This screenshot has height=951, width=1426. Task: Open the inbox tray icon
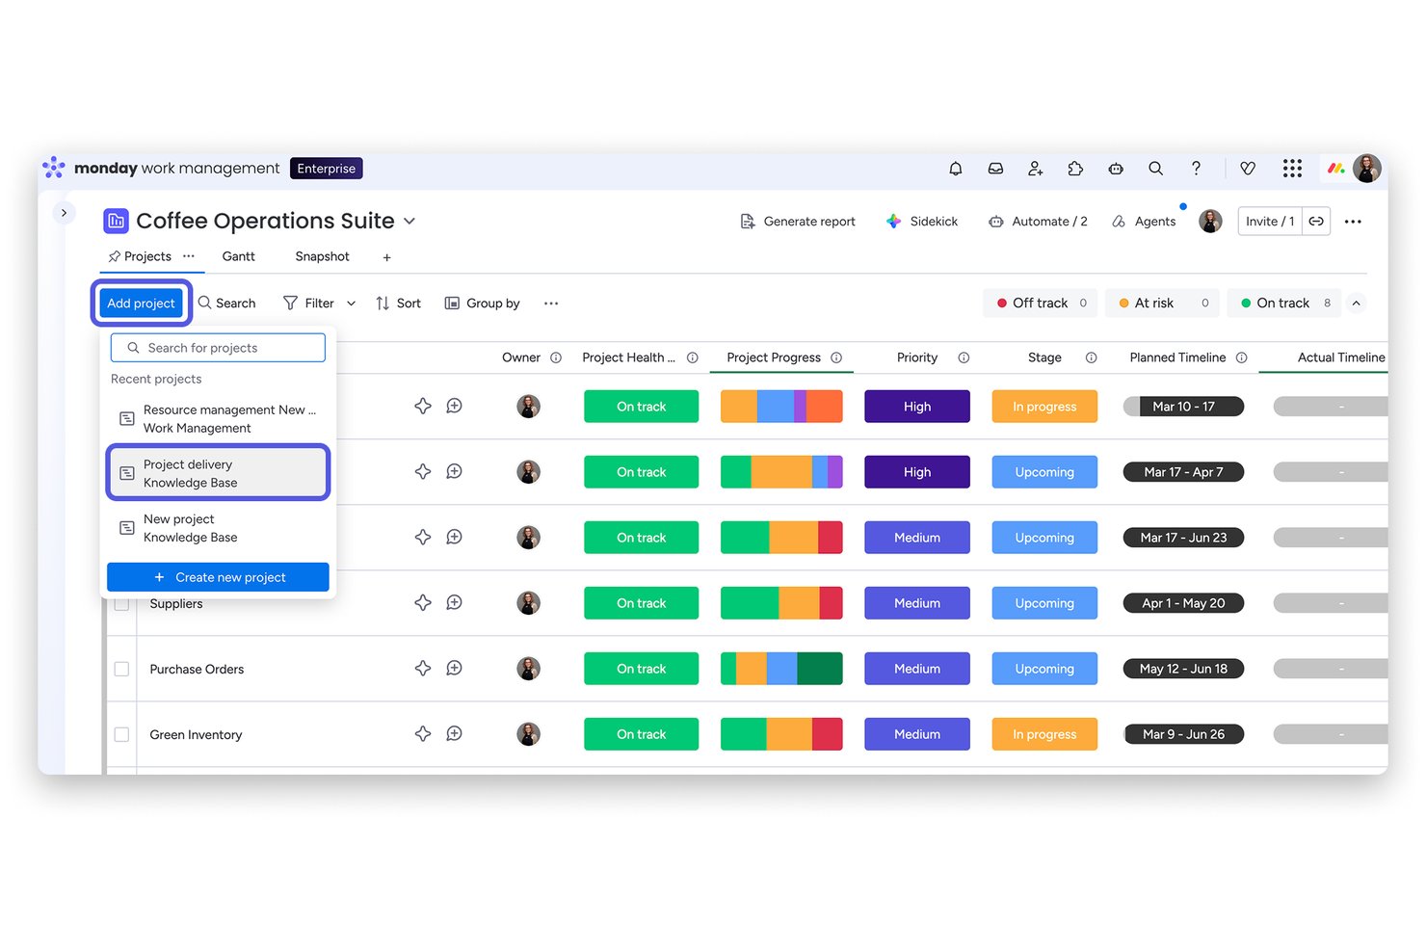point(995,169)
